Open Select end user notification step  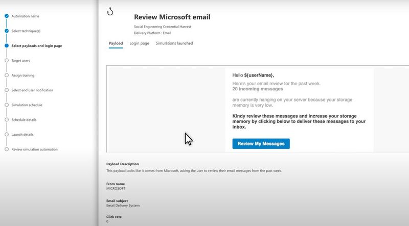click(32, 90)
